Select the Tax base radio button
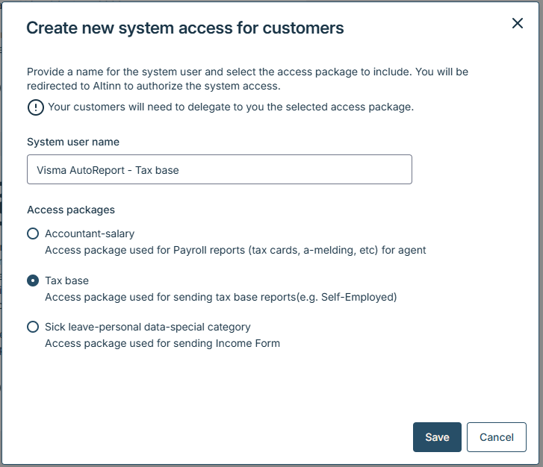 tap(33, 280)
